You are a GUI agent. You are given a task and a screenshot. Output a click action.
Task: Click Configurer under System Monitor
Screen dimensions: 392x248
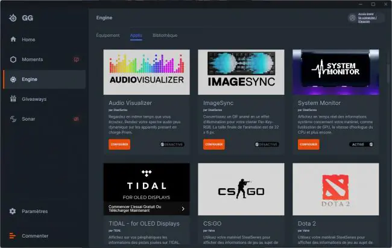click(x=309, y=144)
